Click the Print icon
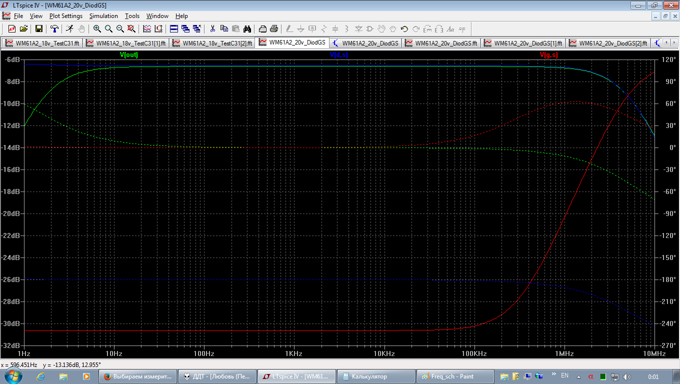The width and height of the screenshot is (680, 384). point(274,28)
